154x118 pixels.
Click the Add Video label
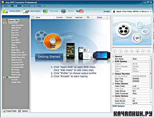click(x=35, y=11)
